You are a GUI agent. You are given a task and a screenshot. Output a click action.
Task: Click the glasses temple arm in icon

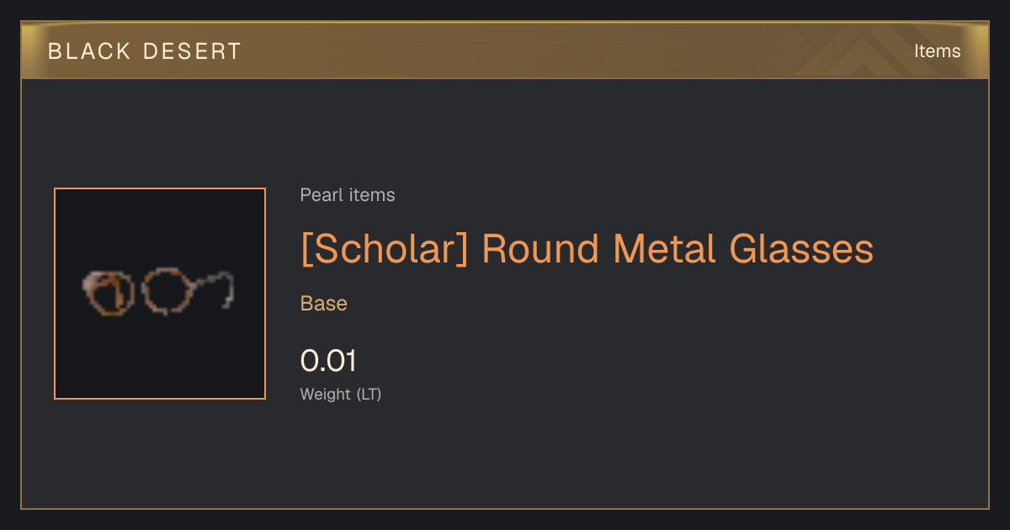pyautogui.click(x=215, y=286)
